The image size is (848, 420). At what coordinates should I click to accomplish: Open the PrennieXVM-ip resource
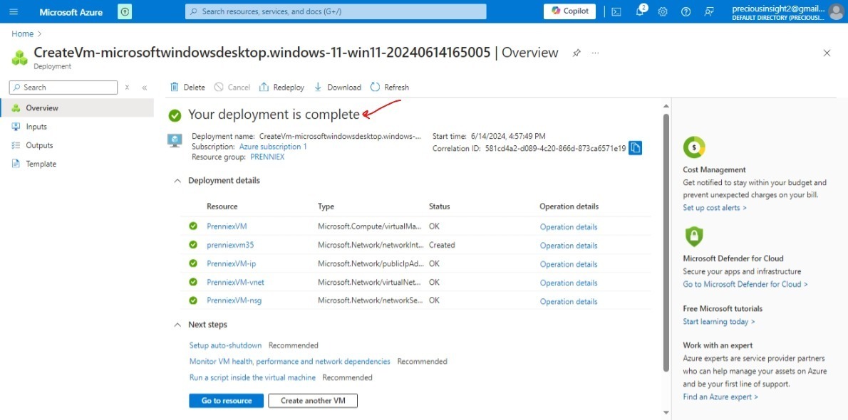coord(231,264)
